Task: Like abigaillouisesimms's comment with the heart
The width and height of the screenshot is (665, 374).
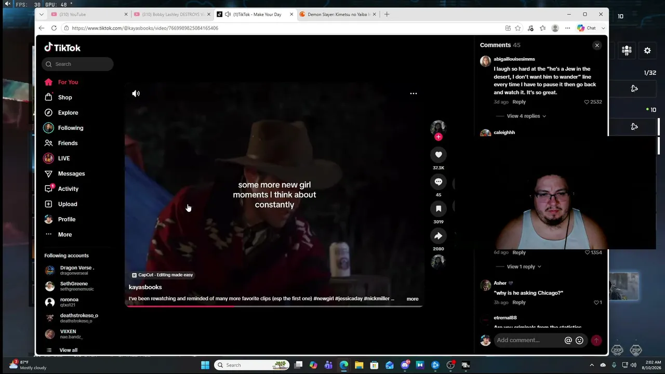Action: 587,102
